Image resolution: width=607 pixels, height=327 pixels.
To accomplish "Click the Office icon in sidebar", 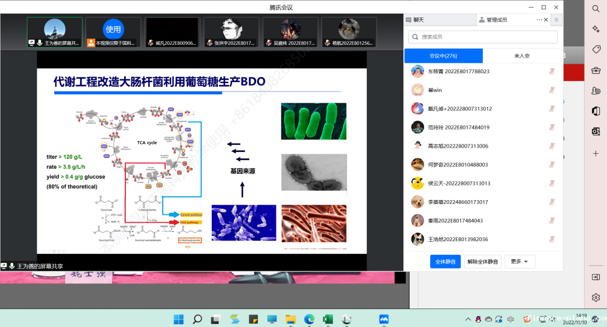I will tap(596, 112).
